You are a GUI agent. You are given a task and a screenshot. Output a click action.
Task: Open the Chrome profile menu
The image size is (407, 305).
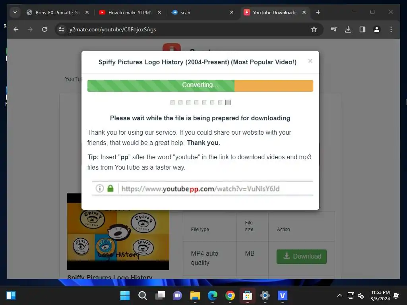(377, 29)
